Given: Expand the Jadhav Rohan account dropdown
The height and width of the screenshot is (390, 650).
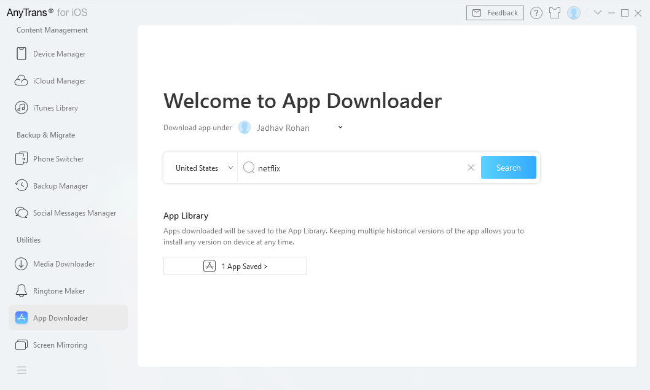Looking at the screenshot, I should (x=340, y=128).
